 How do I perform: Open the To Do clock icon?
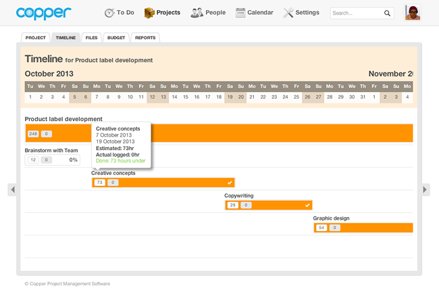pyautogui.click(x=109, y=13)
